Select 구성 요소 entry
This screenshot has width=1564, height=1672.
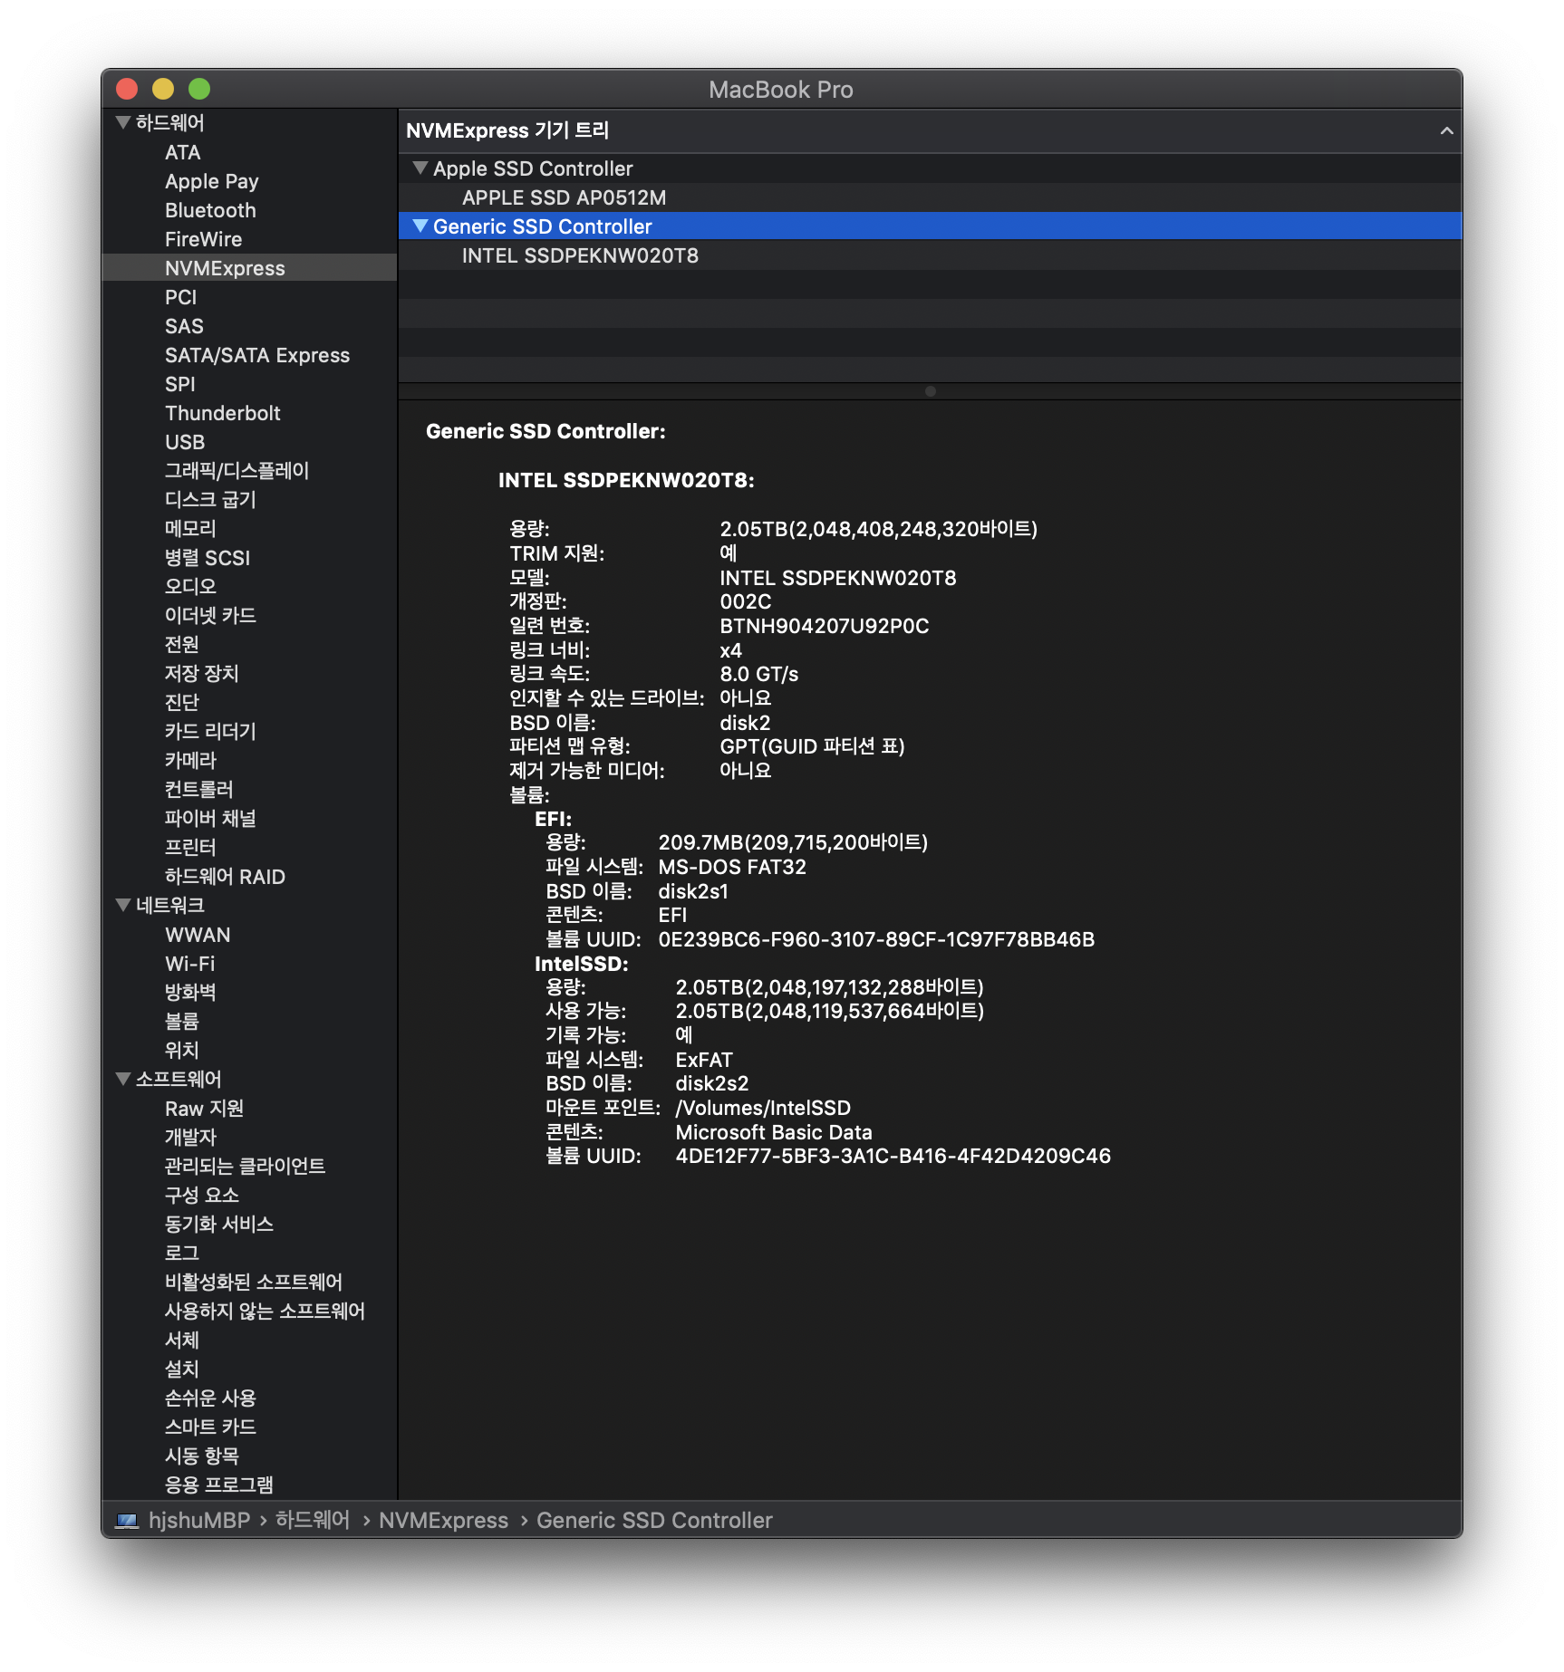coord(201,1196)
